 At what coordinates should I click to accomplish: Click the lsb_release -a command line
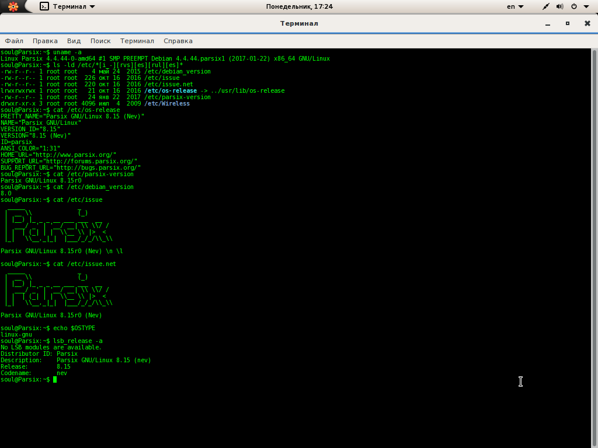[51, 341]
